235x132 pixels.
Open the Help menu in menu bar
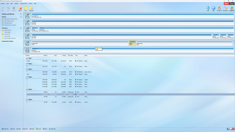(x=35, y=3)
